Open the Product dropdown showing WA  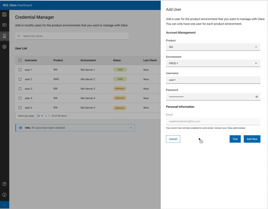point(213,47)
